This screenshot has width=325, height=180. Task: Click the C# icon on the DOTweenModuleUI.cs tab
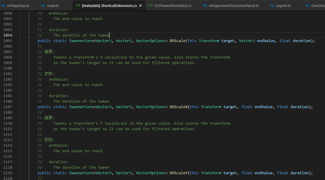pyautogui.click(x=151, y=5)
